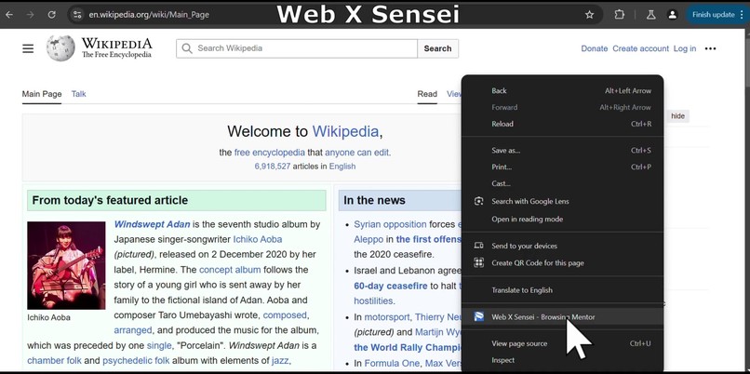The width and height of the screenshot is (750, 374).
Task: Open the Create account link
Action: [x=640, y=48]
